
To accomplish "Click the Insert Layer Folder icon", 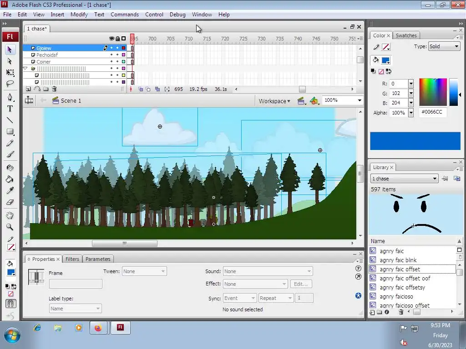I will pyautogui.click(x=46, y=89).
